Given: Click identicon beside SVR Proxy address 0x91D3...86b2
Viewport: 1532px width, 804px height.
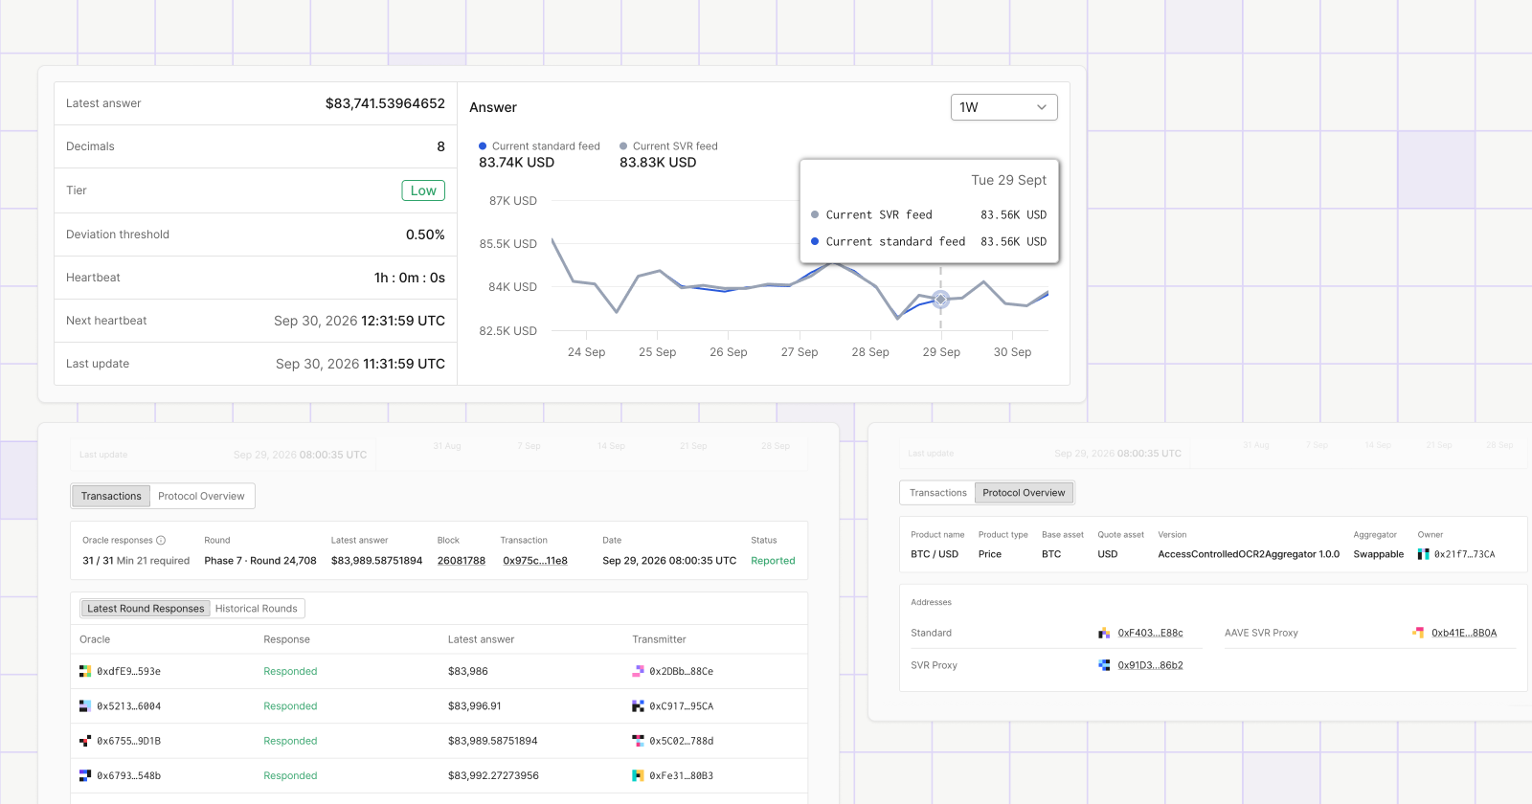Looking at the screenshot, I should coord(1104,665).
